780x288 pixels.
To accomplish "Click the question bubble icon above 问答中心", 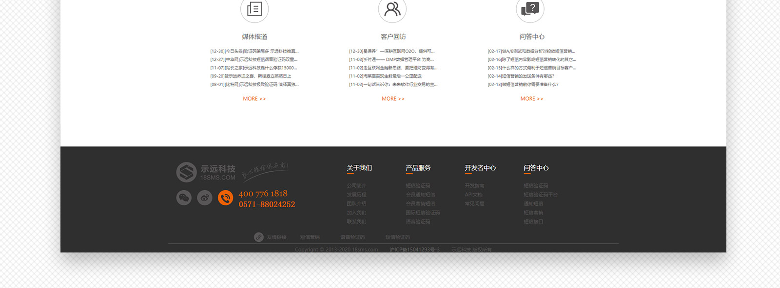I will tap(530, 9).
